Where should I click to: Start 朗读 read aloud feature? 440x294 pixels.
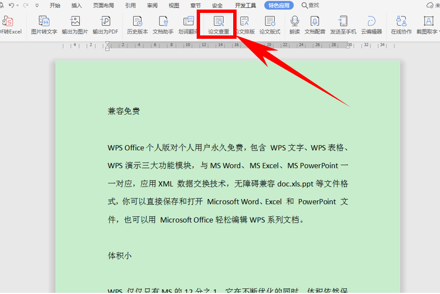coord(294,25)
